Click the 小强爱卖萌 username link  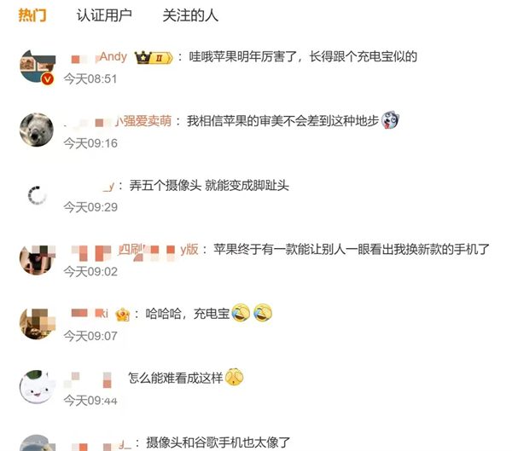[118, 121]
